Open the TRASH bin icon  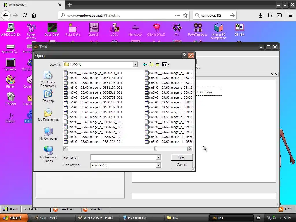pyautogui.click(x=10, y=99)
